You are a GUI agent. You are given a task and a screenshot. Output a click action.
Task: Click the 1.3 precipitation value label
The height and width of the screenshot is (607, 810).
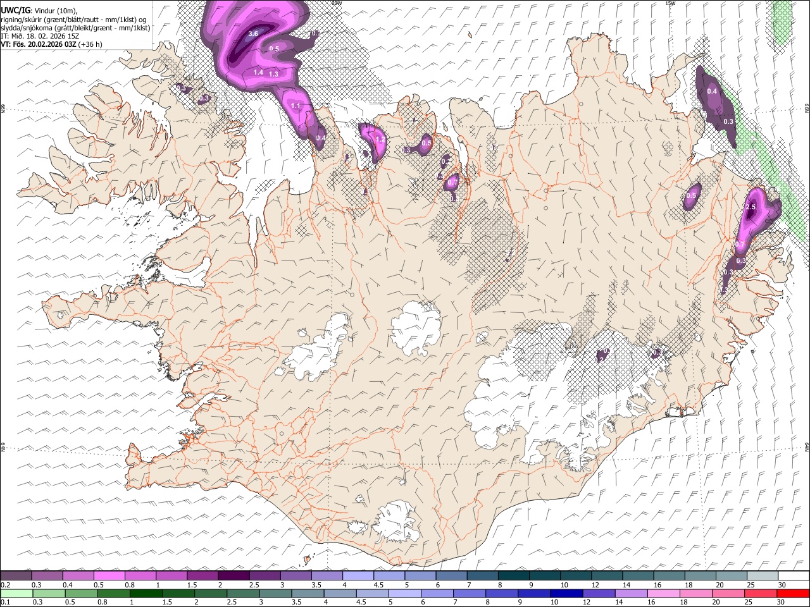pos(273,74)
